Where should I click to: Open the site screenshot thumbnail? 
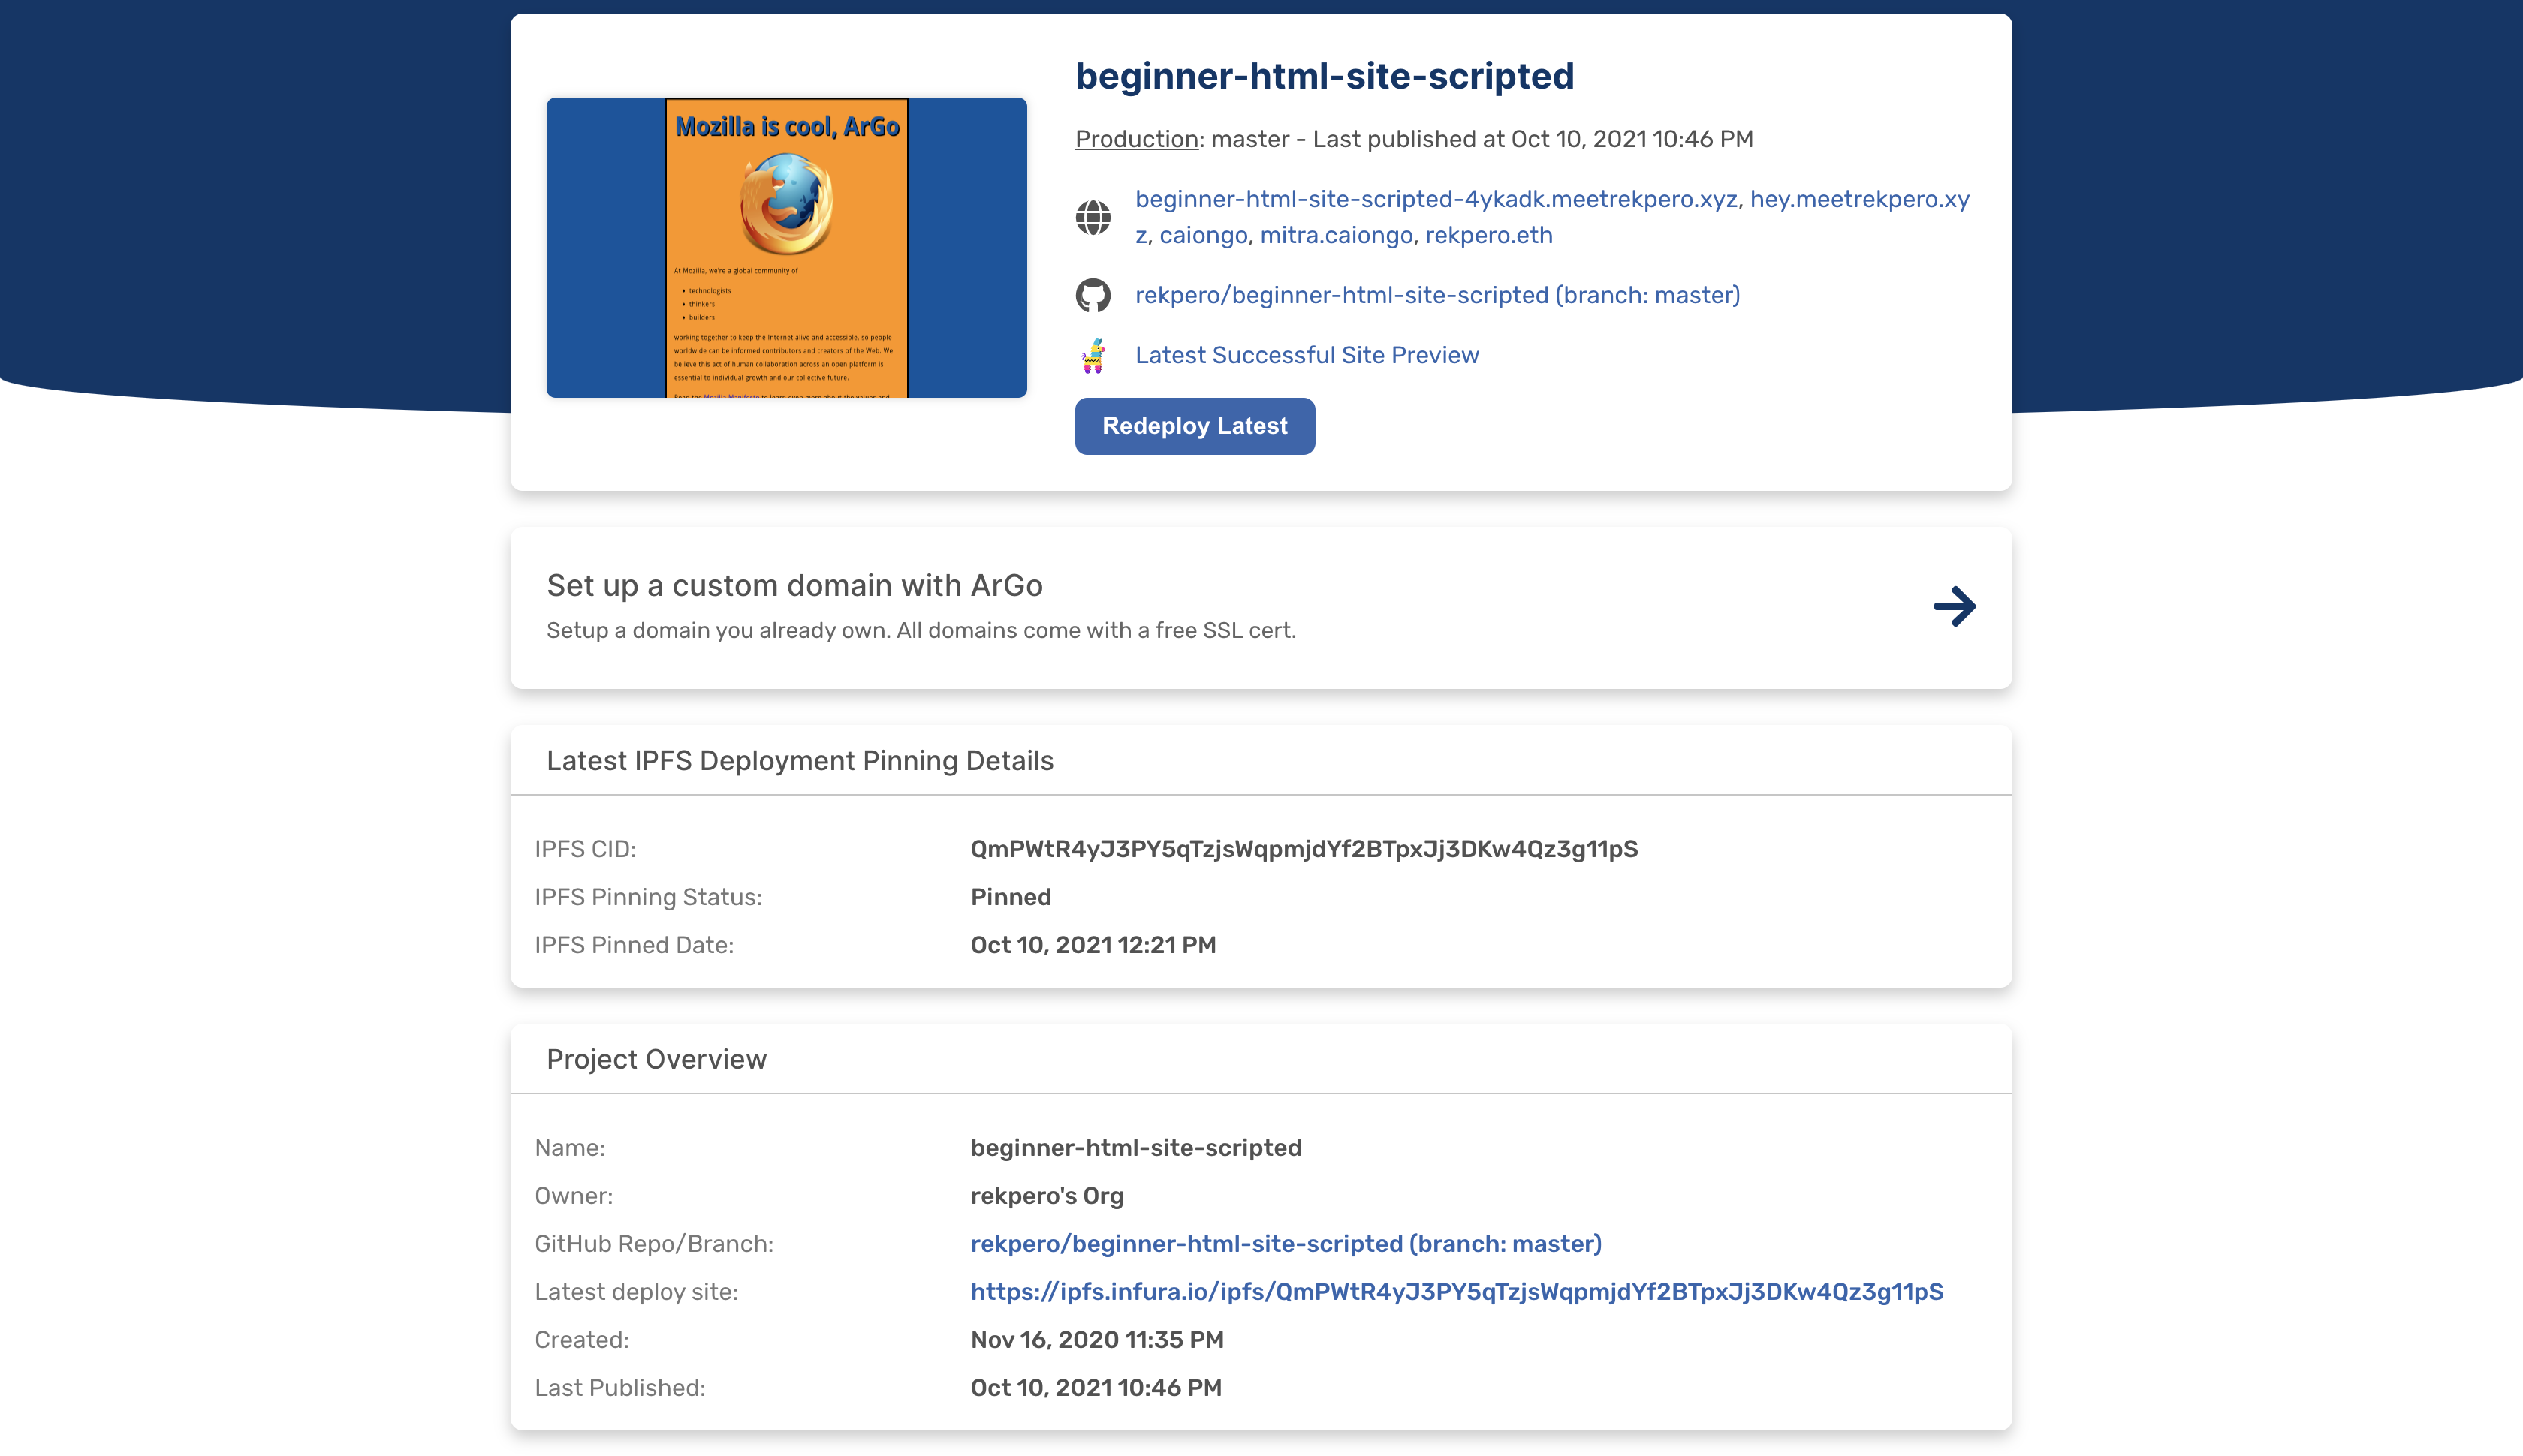(786, 247)
